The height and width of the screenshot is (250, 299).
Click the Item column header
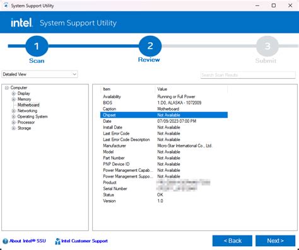(x=128, y=89)
